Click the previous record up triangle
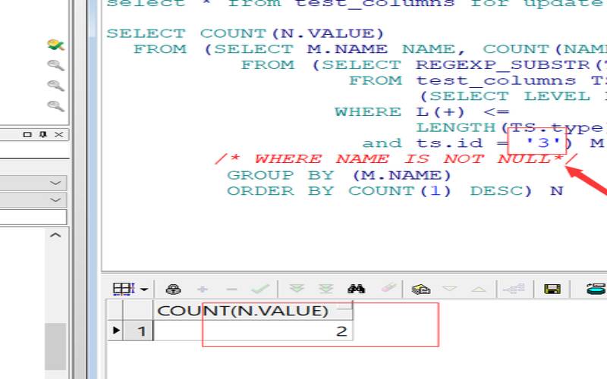Viewport: 607px width, 379px height. coord(478,289)
